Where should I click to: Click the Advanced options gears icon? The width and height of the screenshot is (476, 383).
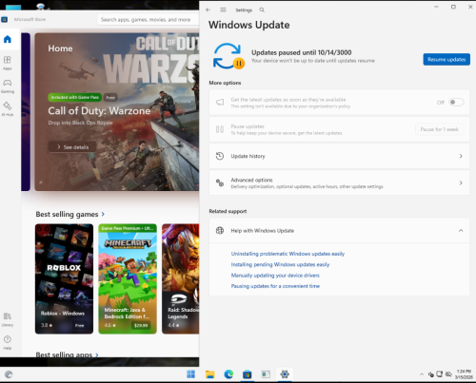[220, 182]
